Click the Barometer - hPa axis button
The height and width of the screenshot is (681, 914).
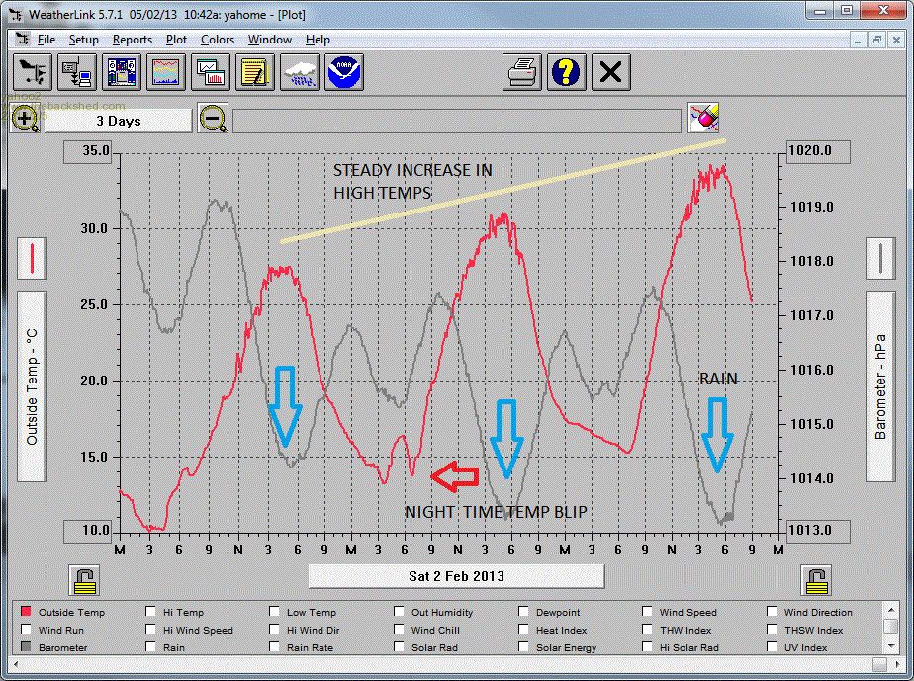tap(880, 385)
